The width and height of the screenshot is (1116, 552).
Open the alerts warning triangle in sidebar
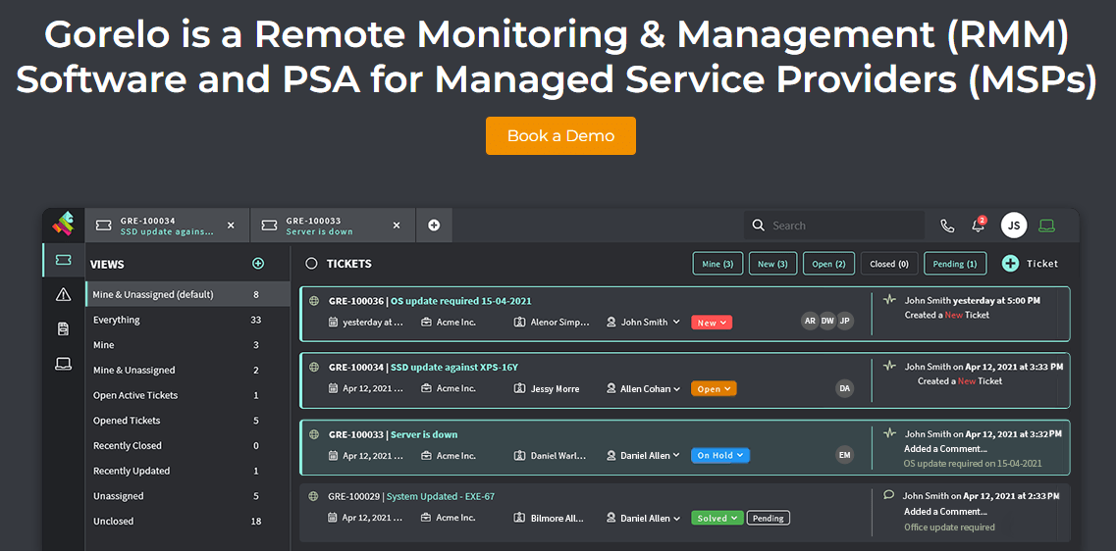click(64, 294)
